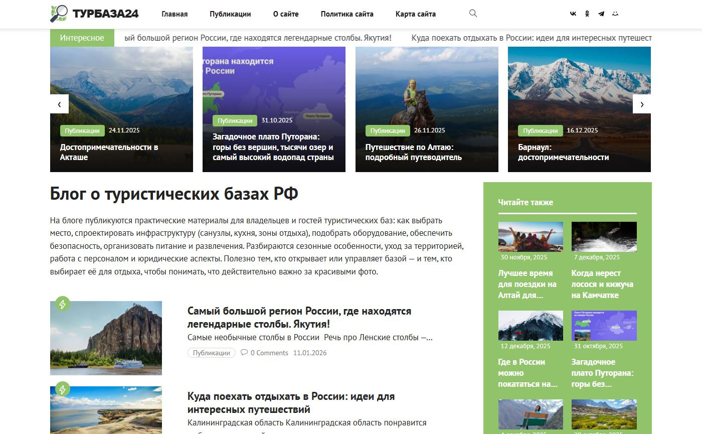Open the Политика сайта menu item
The width and height of the screenshot is (702, 434).
pyautogui.click(x=347, y=14)
